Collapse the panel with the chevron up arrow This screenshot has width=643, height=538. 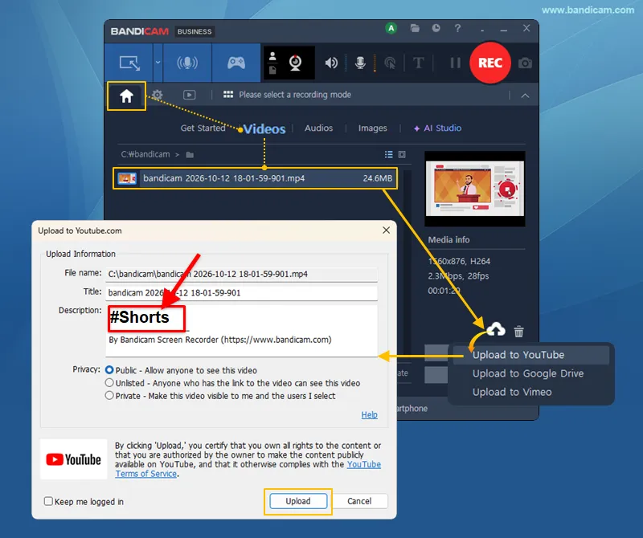click(x=525, y=96)
